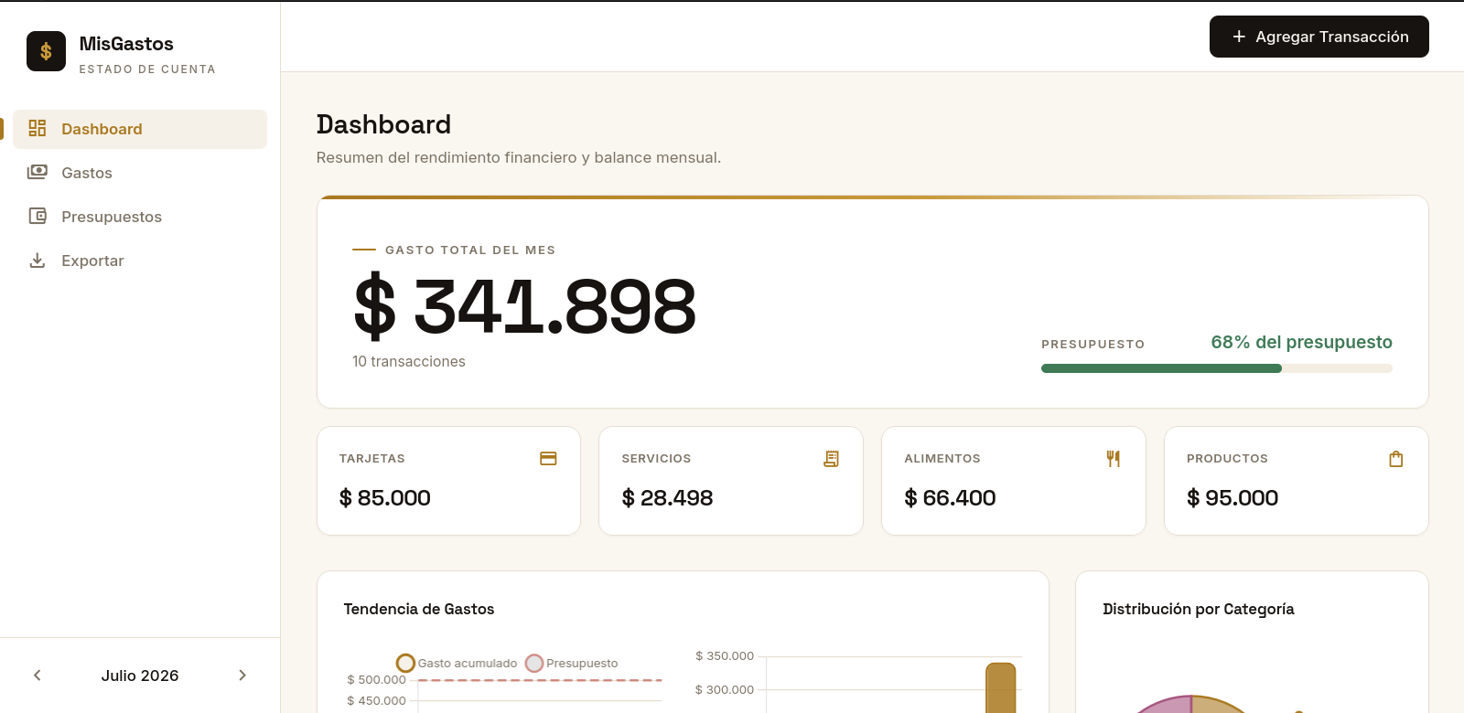The height and width of the screenshot is (713, 1464).
Task: Click the Exportar download icon in sidebar
Action: point(38,260)
